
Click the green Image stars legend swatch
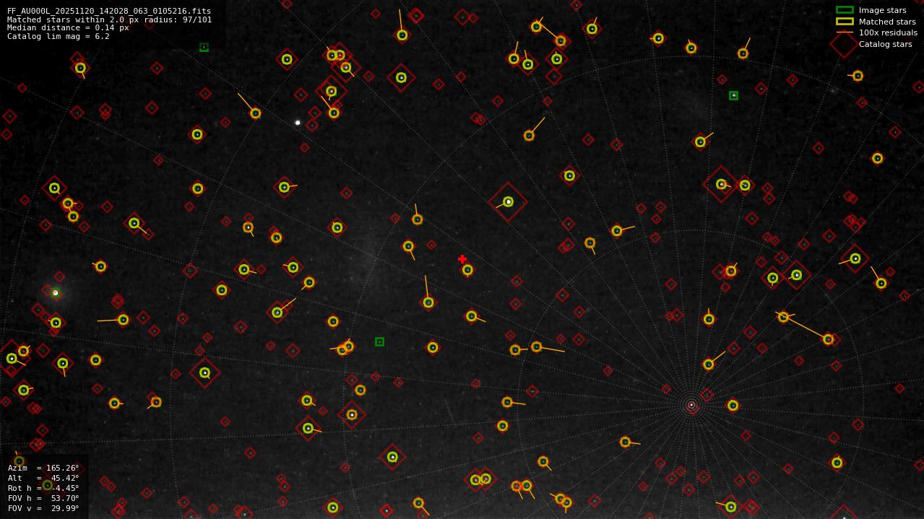[845, 10]
